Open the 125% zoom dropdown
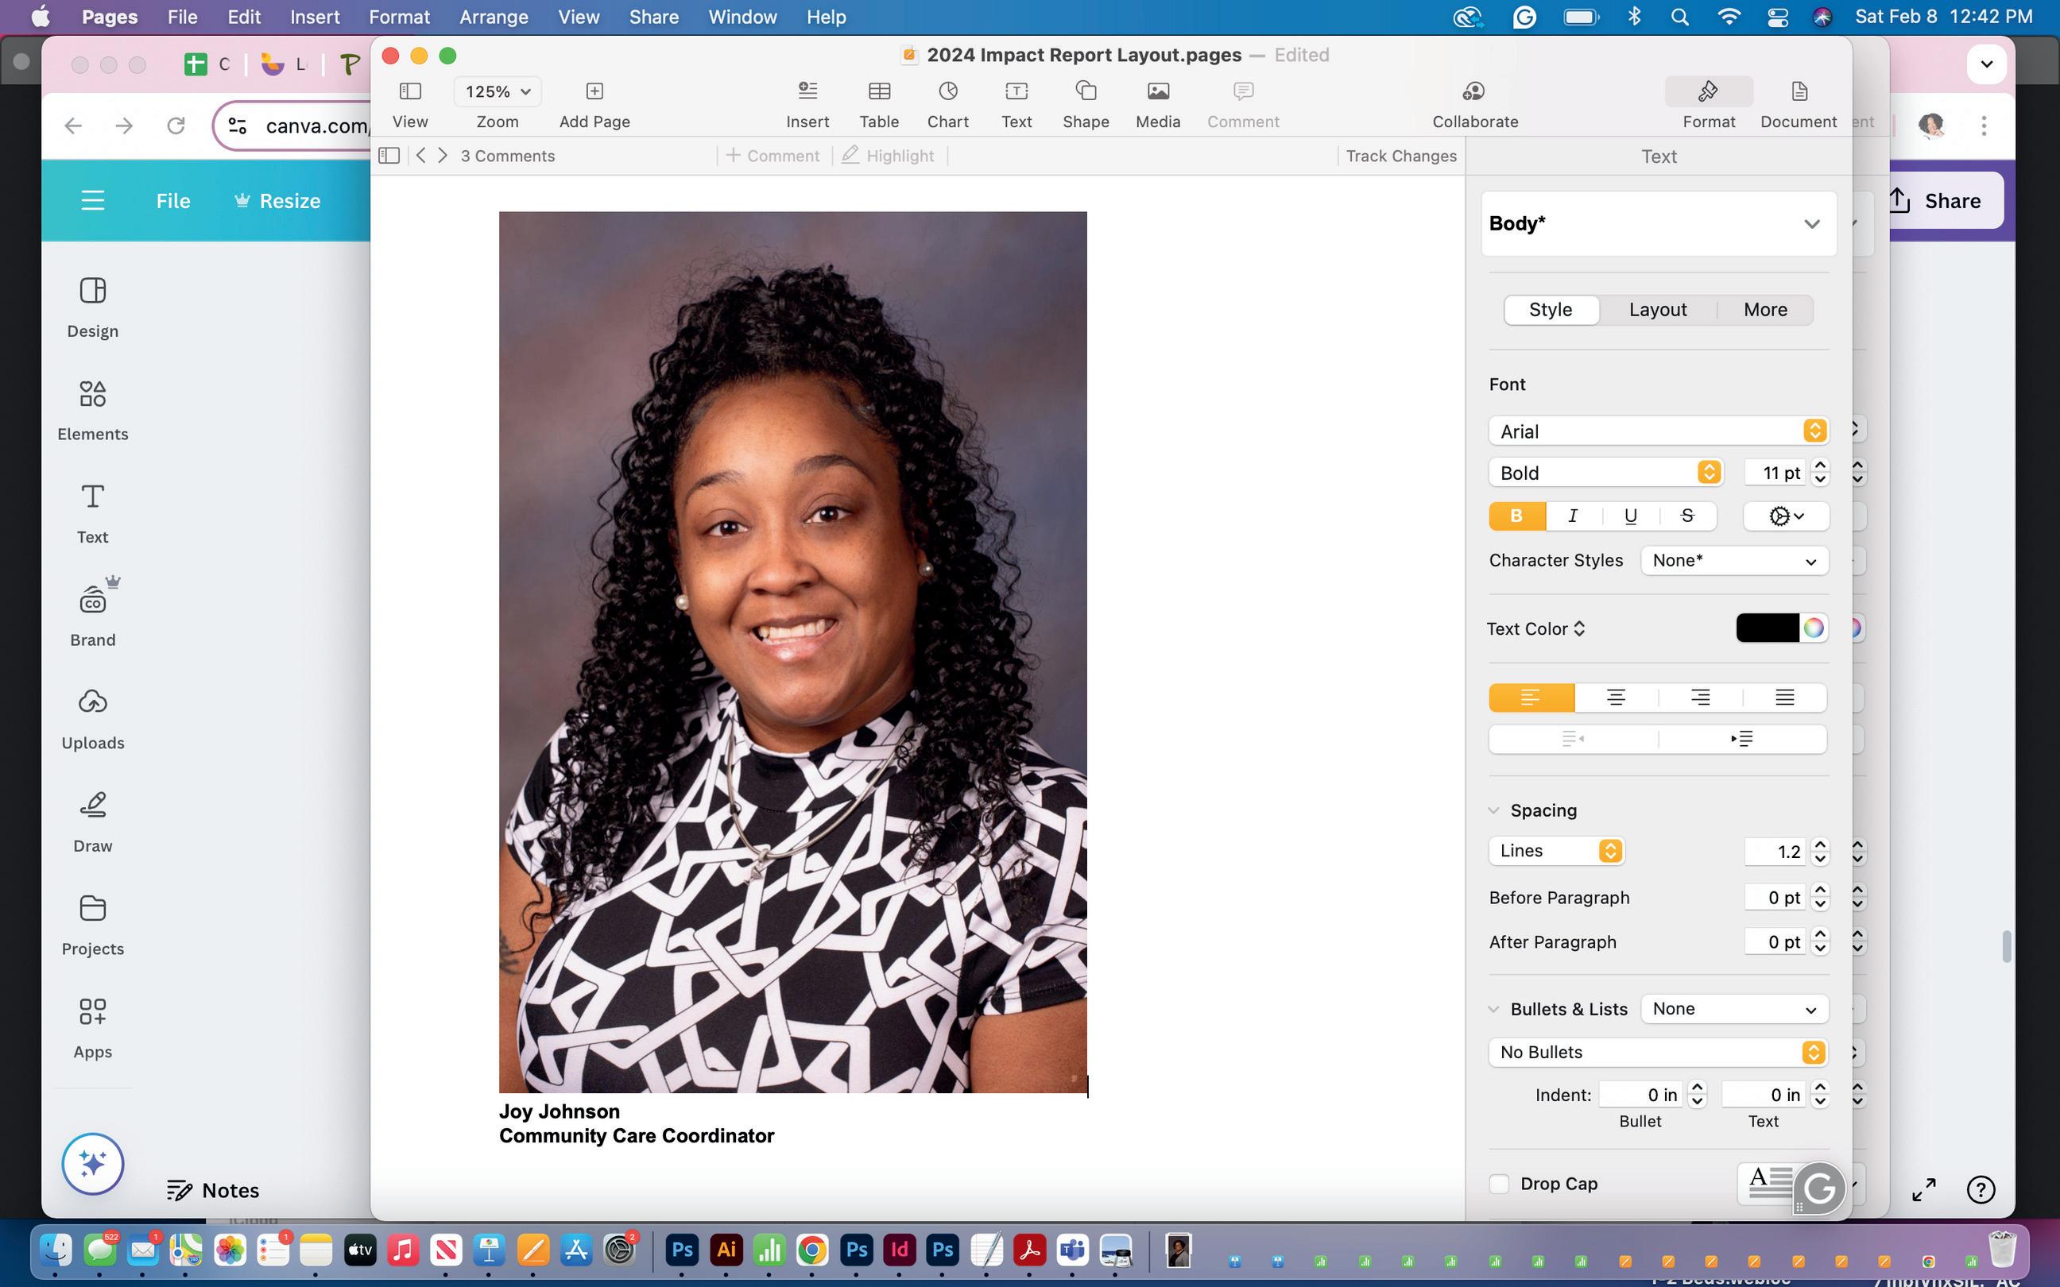Viewport: 2060px width, 1287px height. tap(498, 91)
